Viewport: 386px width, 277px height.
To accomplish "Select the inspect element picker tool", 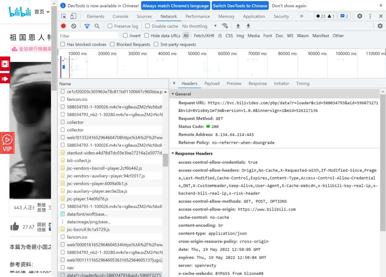I will tap(64, 16).
